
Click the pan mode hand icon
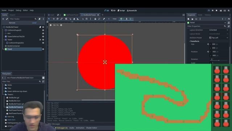coord(74,19)
